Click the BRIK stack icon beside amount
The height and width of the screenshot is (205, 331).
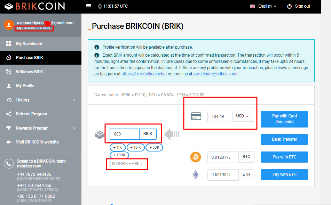pos(100,134)
